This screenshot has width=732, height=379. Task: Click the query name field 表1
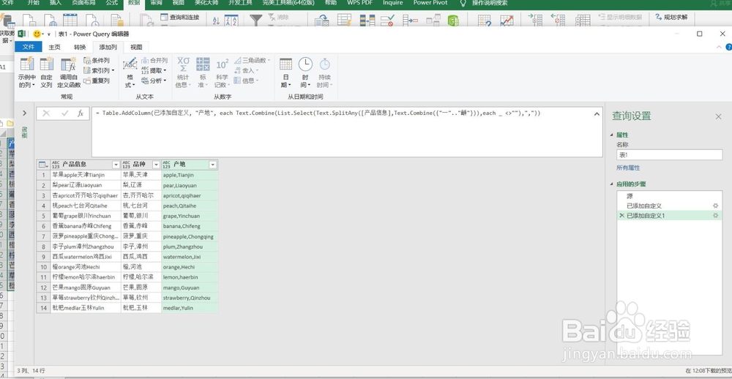(x=669, y=154)
